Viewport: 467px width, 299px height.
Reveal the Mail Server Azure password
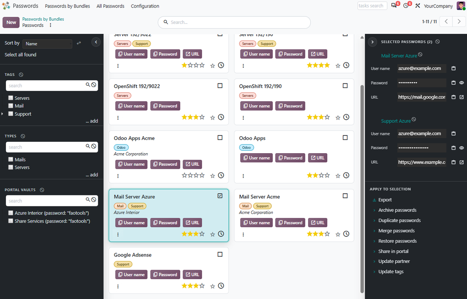462,83
